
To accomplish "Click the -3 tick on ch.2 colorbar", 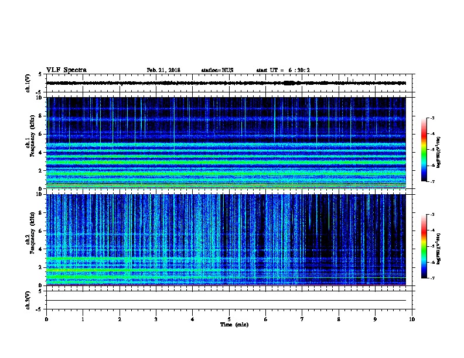I will click(x=432, y=215).
